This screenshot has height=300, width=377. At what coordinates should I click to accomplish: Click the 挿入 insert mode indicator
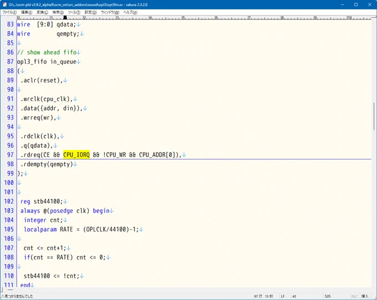364,296
